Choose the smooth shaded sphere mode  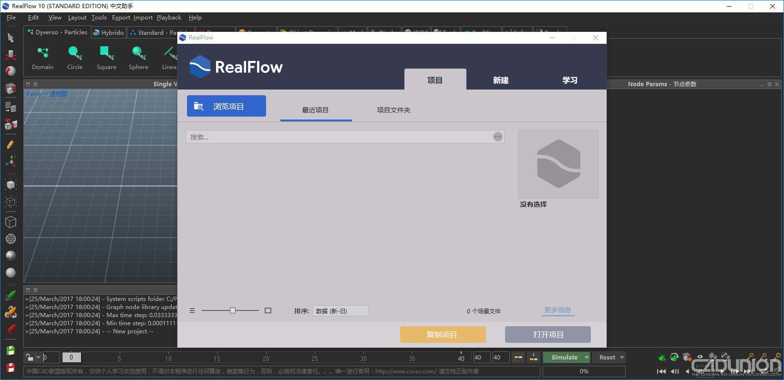[10, 272]
